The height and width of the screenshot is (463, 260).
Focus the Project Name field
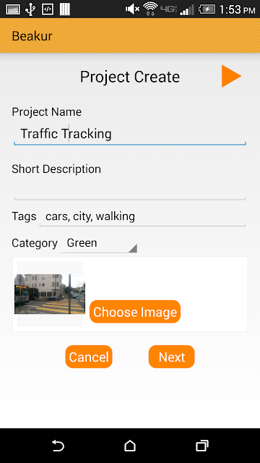coord(130,135)
